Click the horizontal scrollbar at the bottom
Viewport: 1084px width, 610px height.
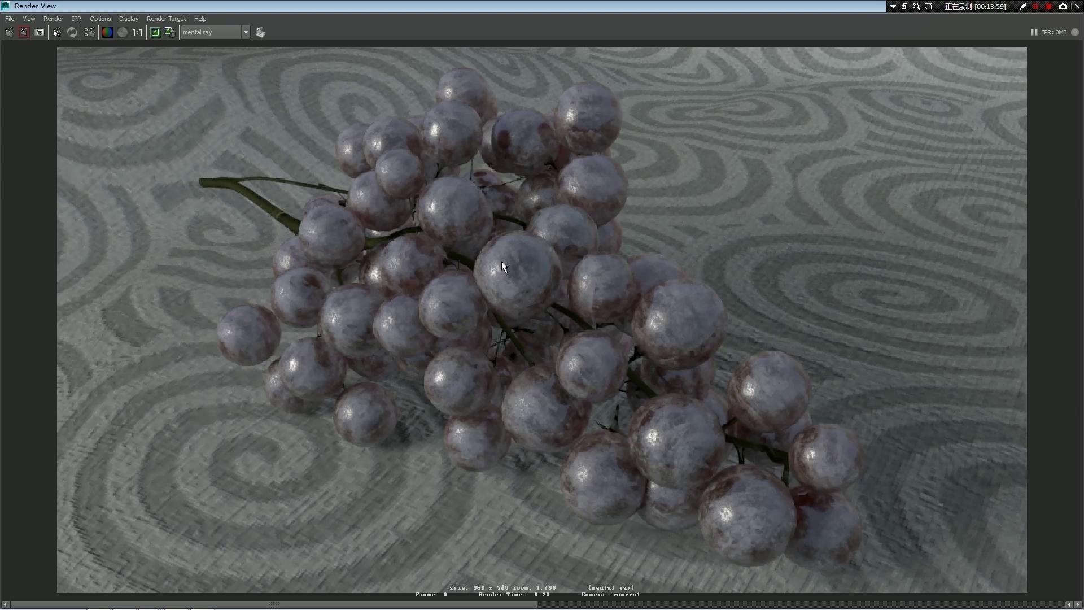pos(274,604)
